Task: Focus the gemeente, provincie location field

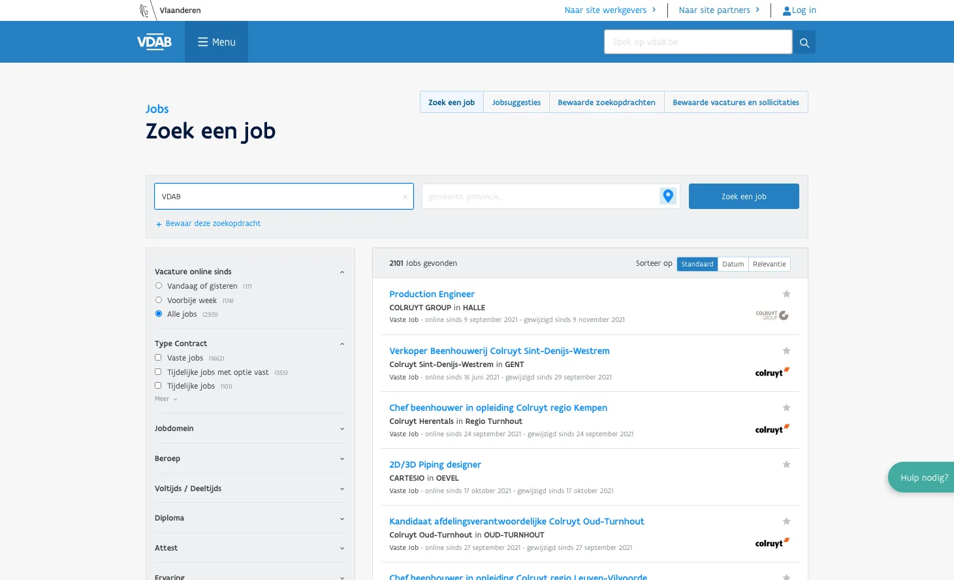Action: 541,196
